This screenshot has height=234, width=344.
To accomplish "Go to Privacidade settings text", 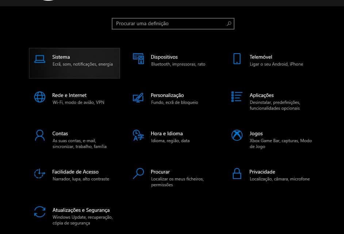I will point(262,172).
